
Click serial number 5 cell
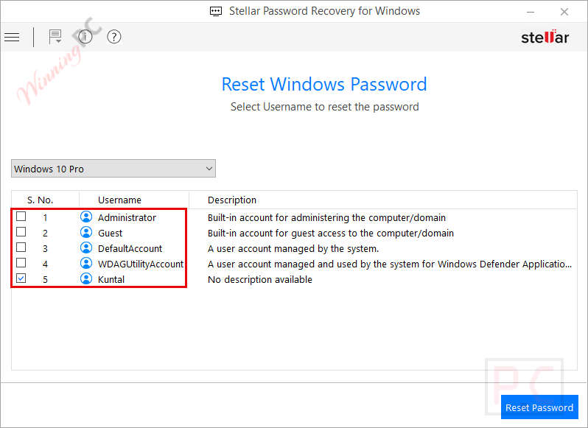pos(45,280)
